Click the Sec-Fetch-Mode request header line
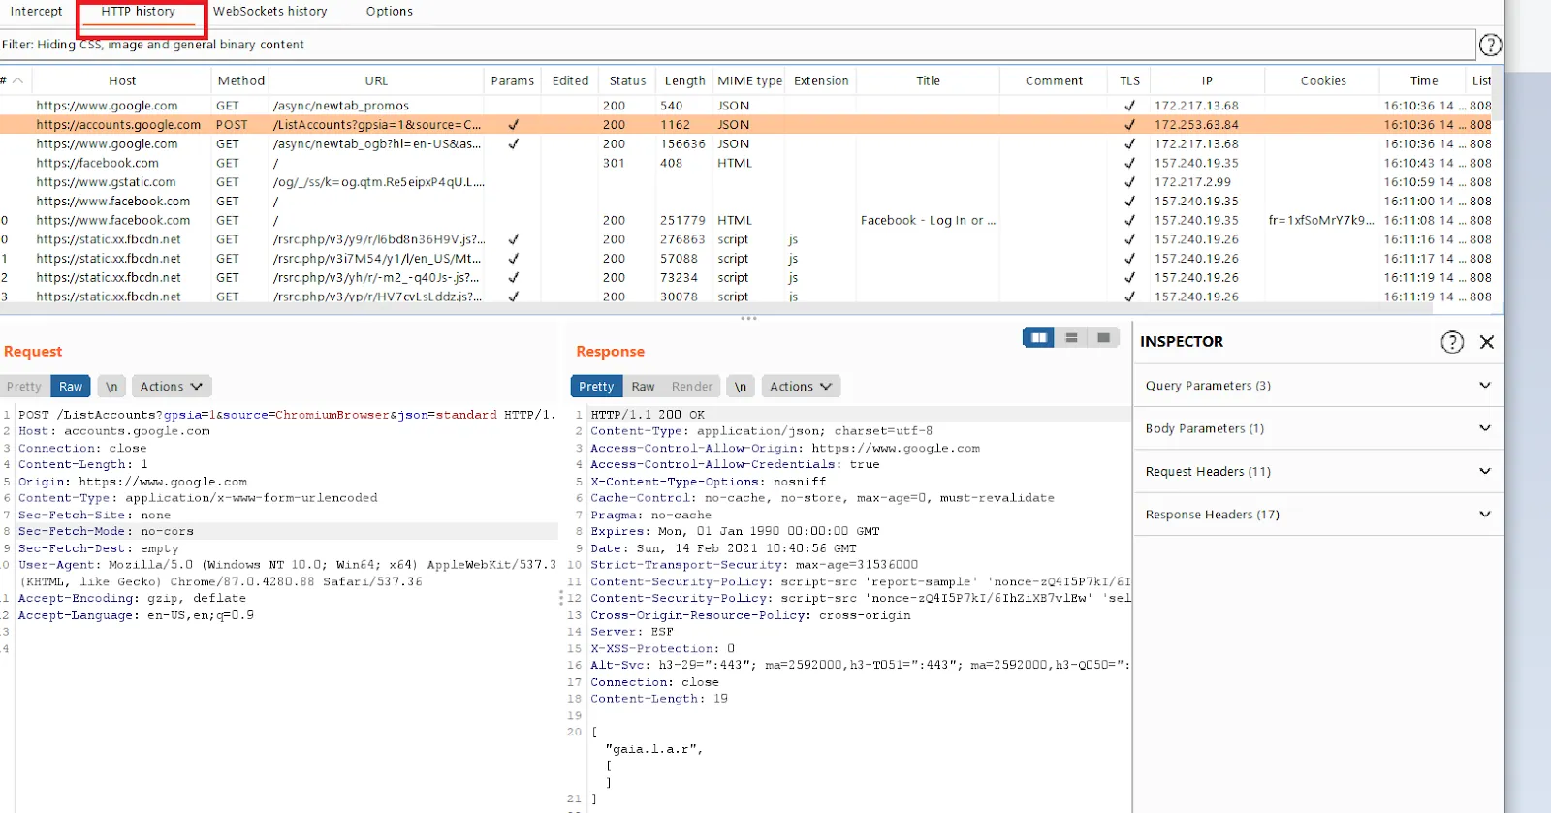This screenshot has width=1551, height=813. pyautogui.click(x=106, y=531)
